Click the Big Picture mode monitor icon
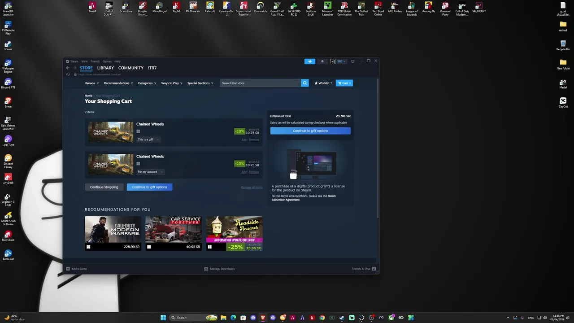Screen dimensions: 574x323 (352, 61)
